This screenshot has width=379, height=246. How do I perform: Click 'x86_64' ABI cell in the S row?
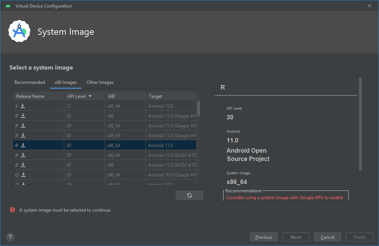126,106
